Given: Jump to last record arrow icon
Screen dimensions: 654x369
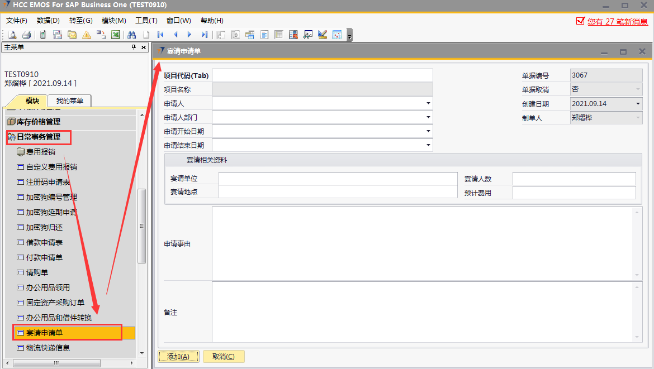Looking at the screenshot, I should pyautogui.click(x=204, y=35).
